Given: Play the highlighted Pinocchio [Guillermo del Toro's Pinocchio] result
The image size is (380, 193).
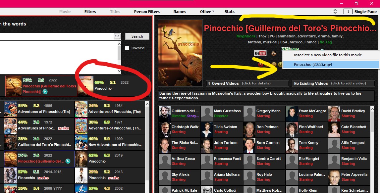Looking at the screenshot, I should (x=45, y=92).
